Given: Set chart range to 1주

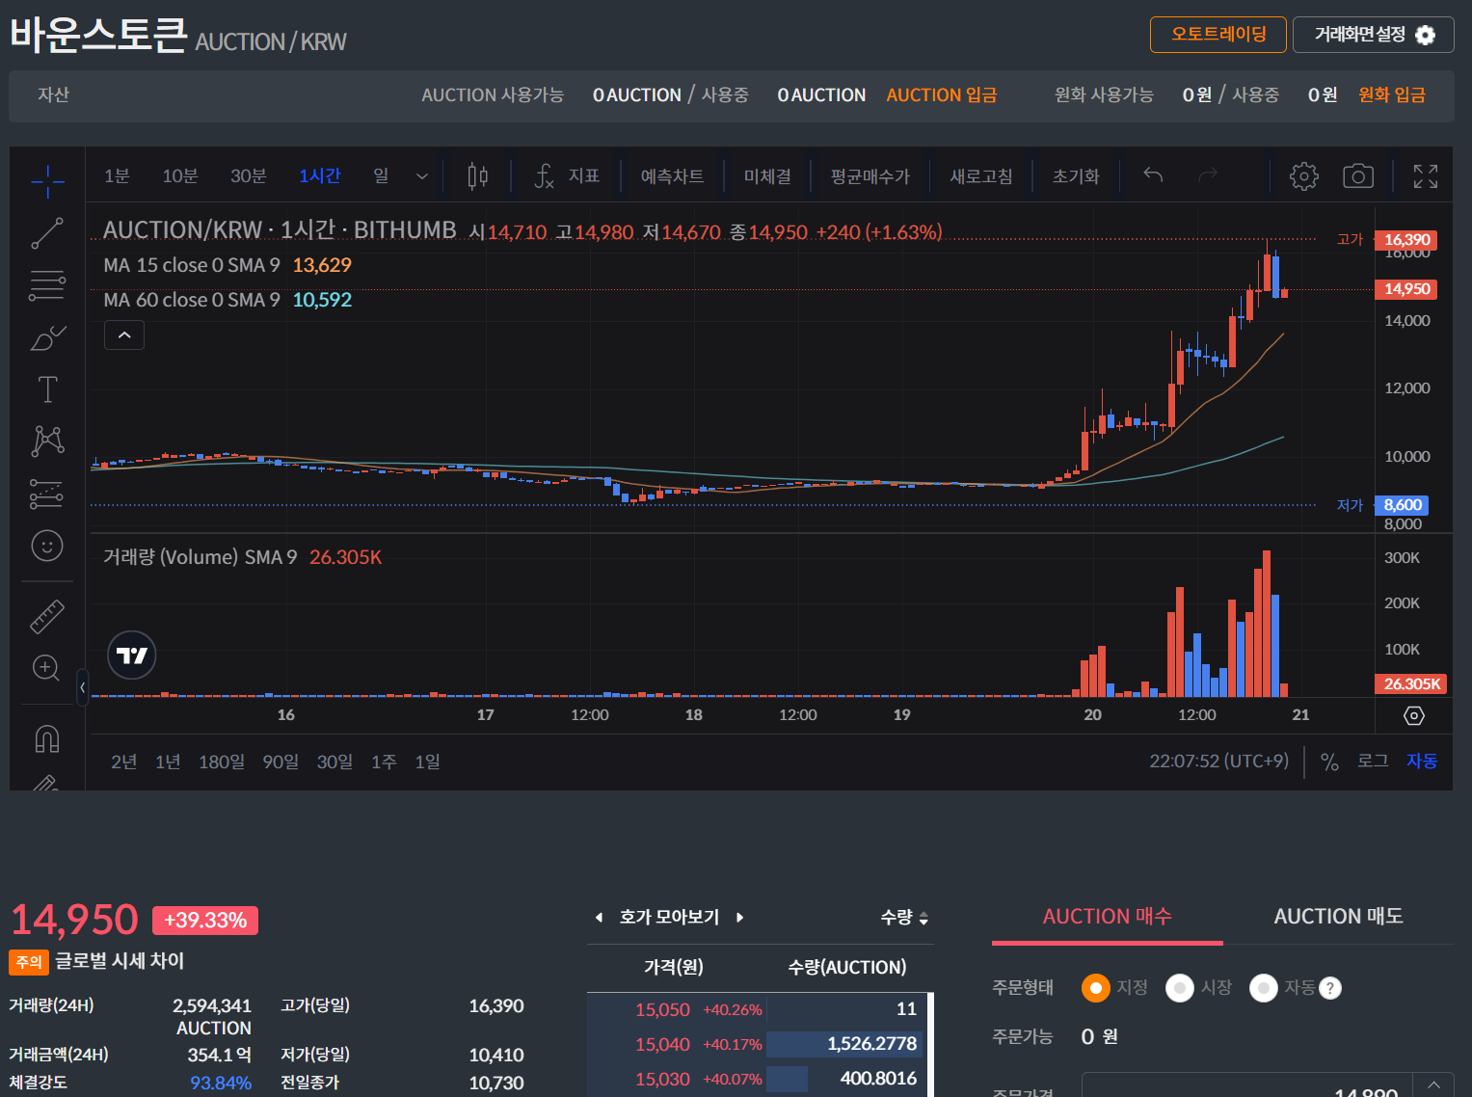Looking at the screenshot, I should (x=384, y=762).
